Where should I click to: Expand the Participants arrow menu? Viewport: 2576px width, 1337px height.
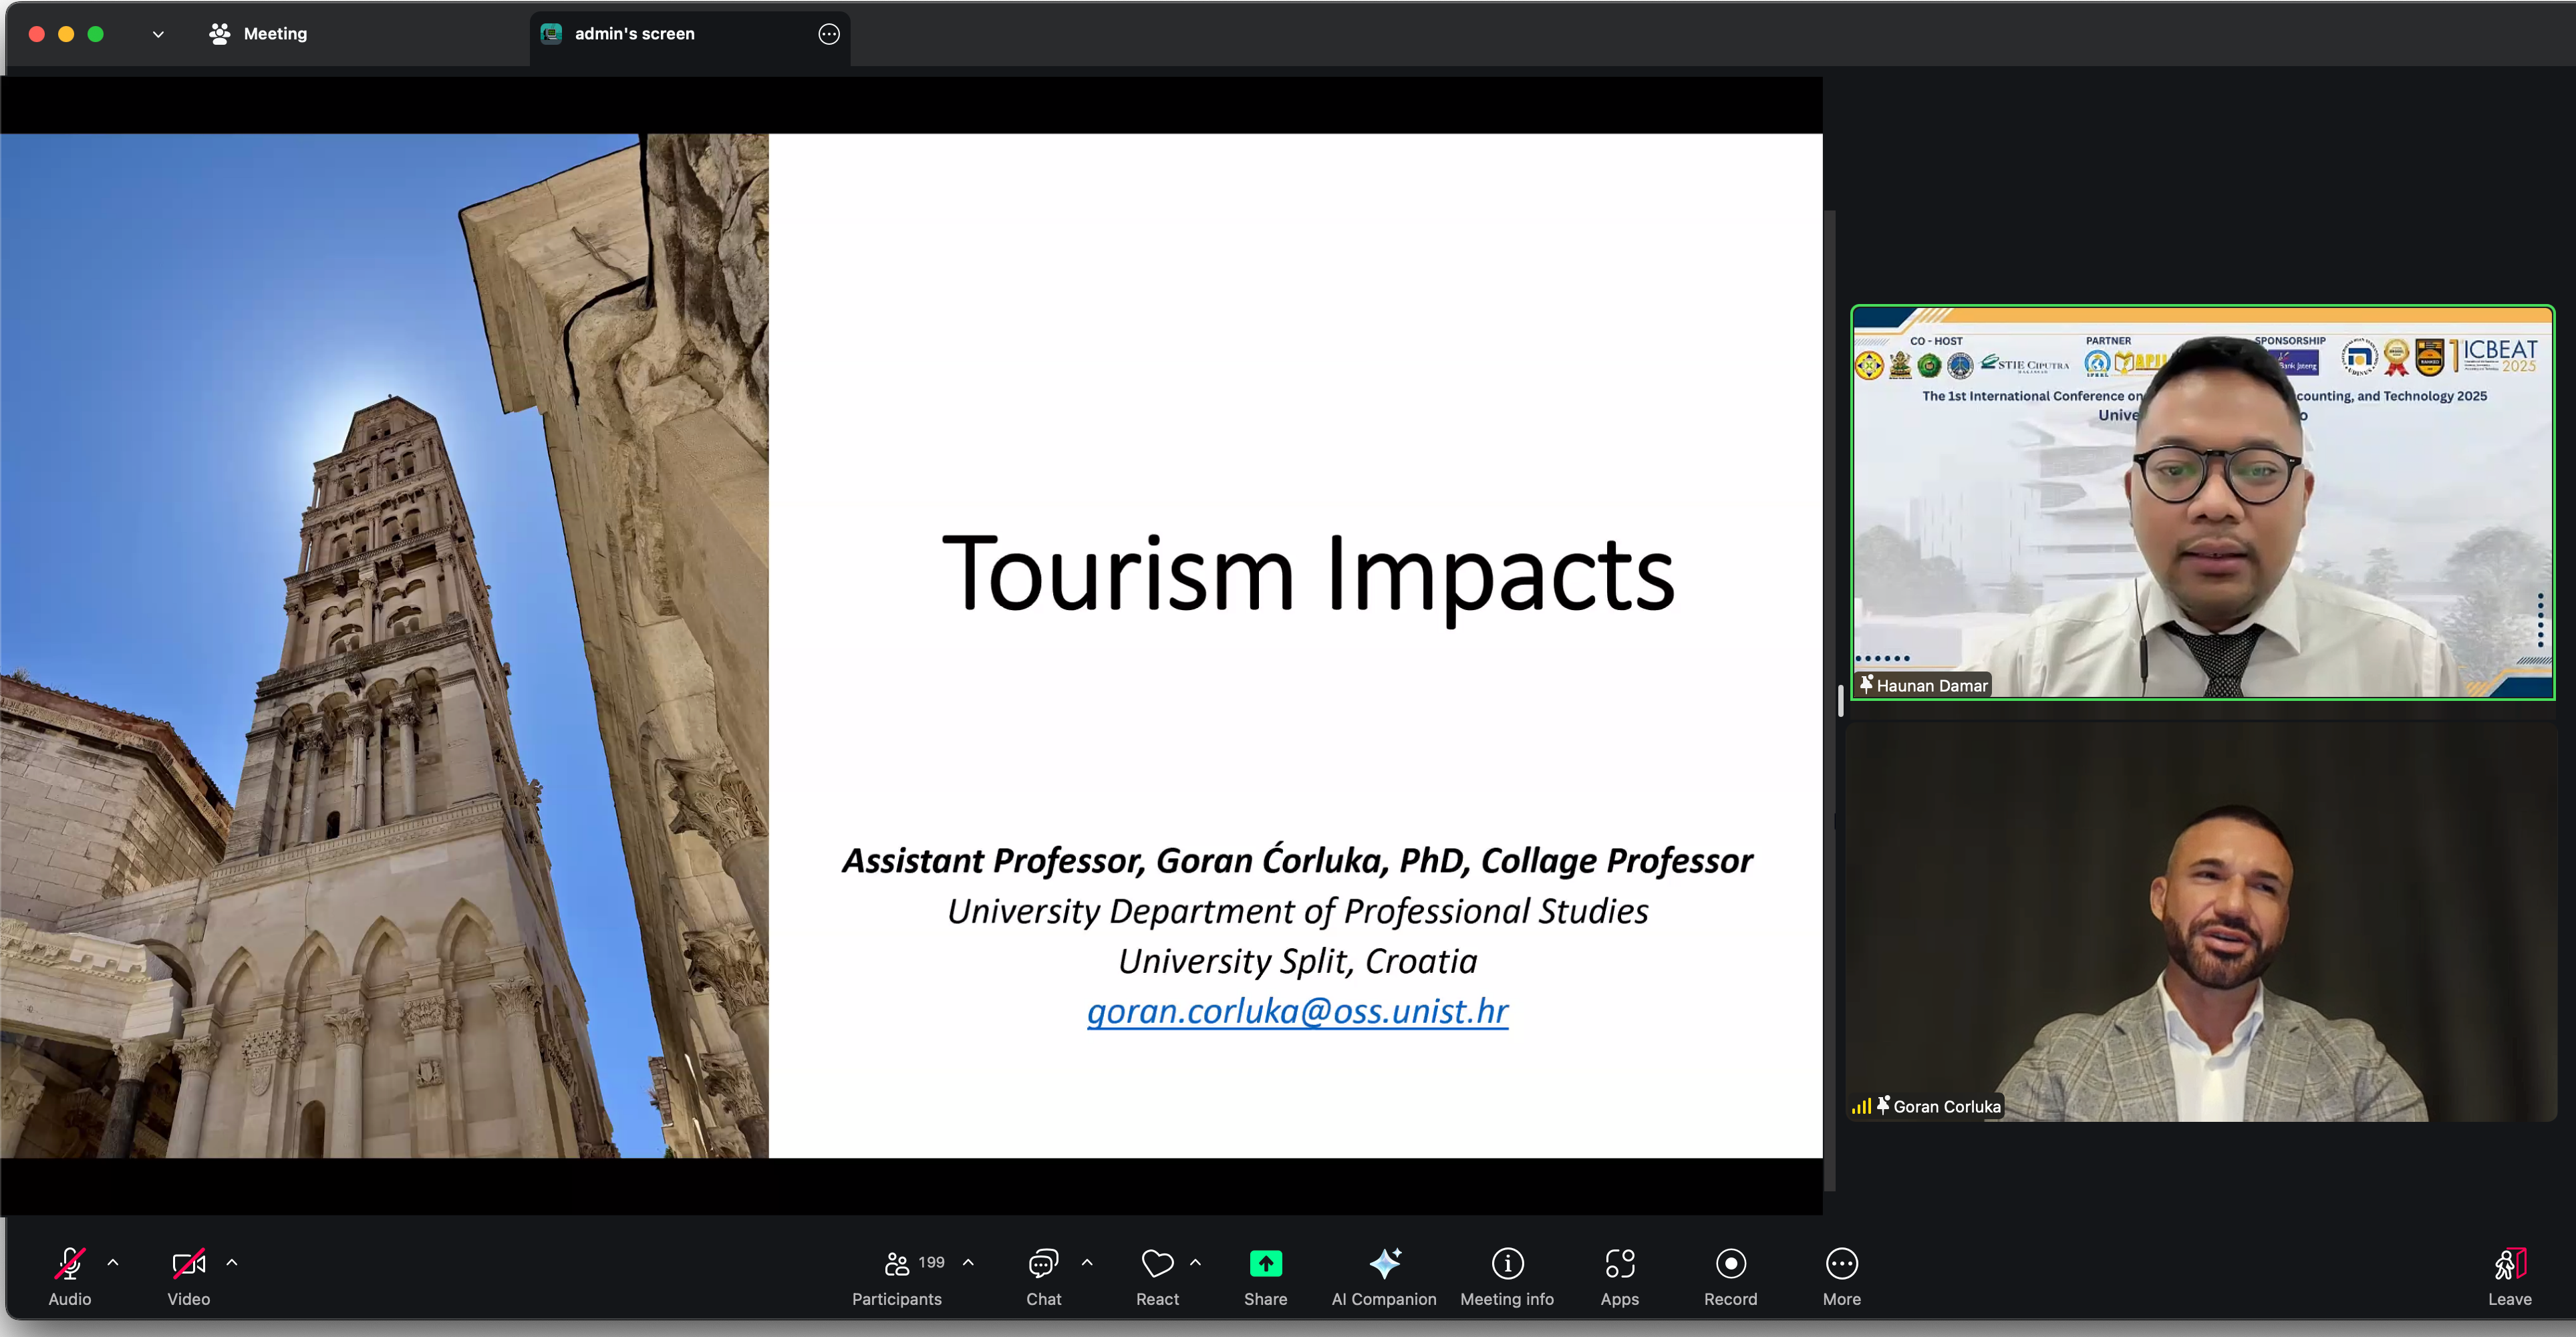tap(968, 1262)
